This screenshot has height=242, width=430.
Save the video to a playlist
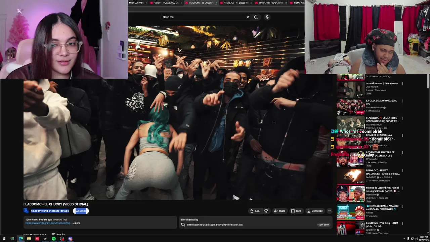[x=296, y=211]
